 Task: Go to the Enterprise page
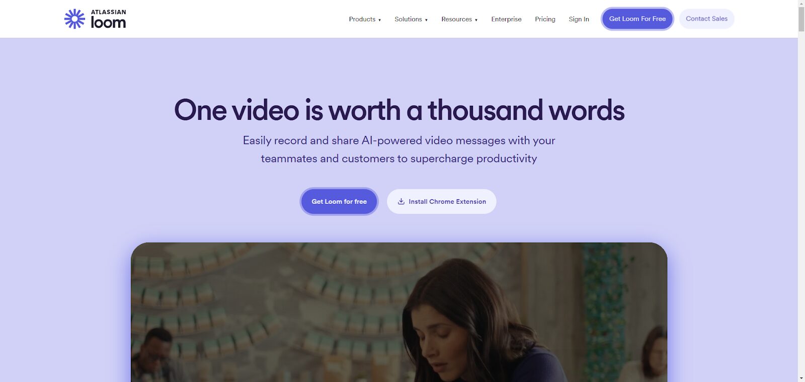(x=506, y=19)
